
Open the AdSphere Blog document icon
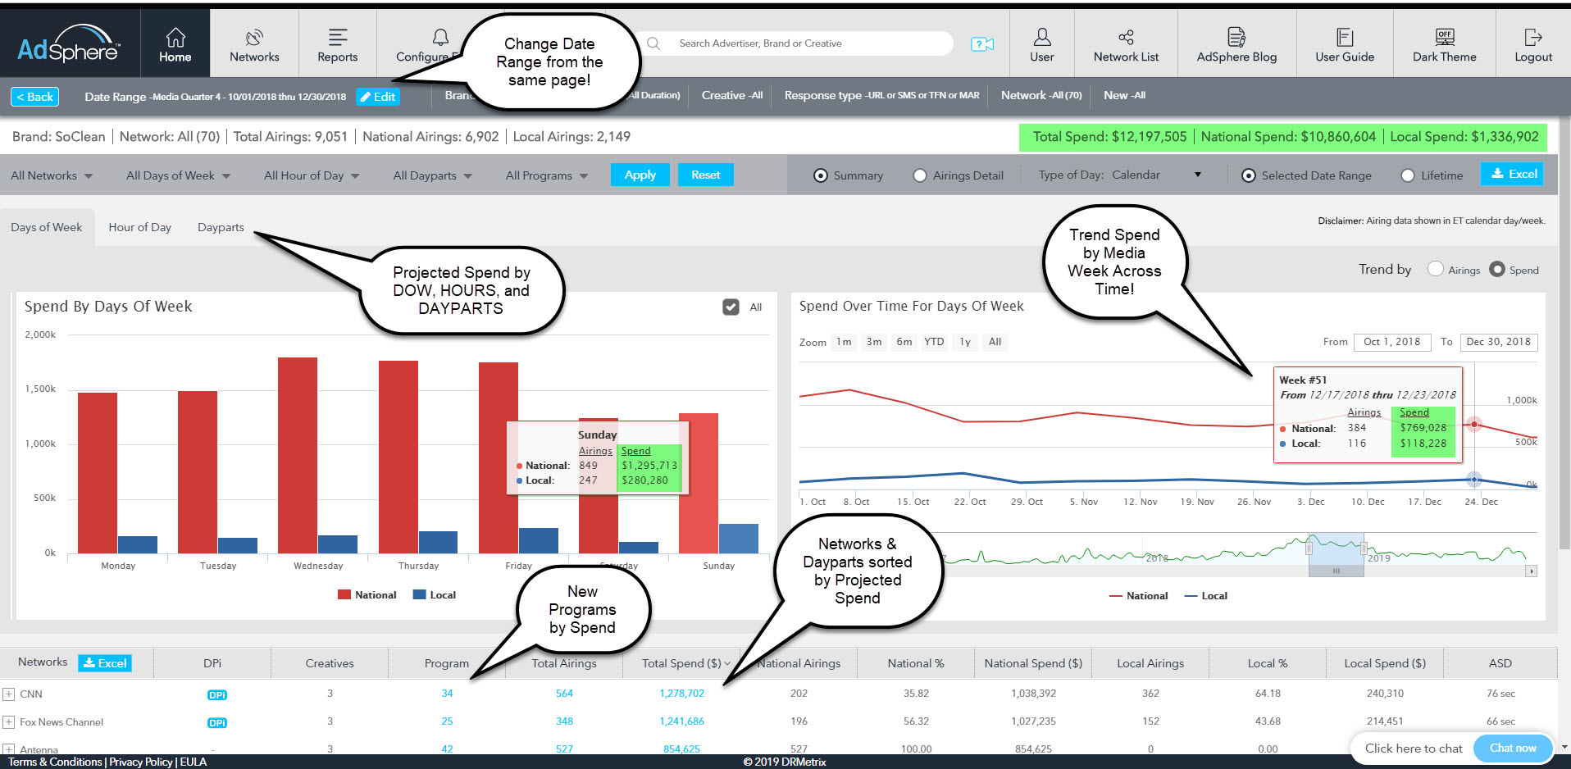coord(1236,38)
